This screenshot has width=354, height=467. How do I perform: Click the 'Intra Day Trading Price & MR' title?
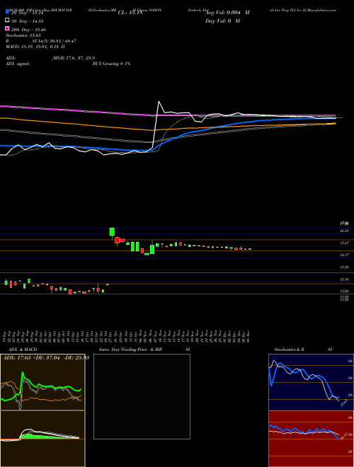(130, 350)
